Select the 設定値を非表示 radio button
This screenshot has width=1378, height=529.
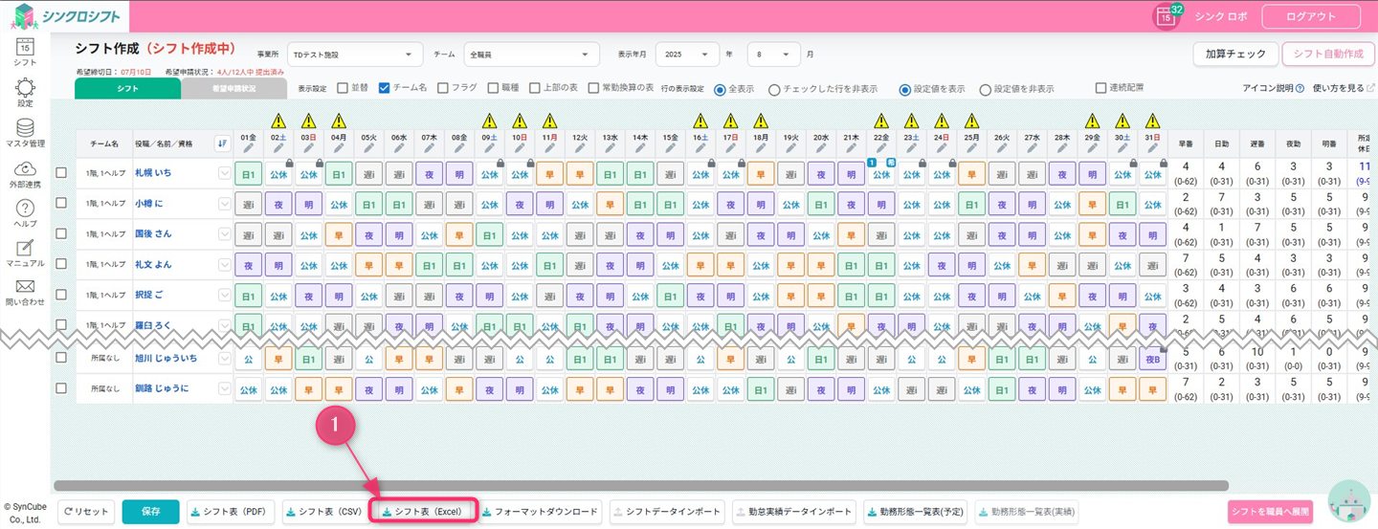[986, 89]
